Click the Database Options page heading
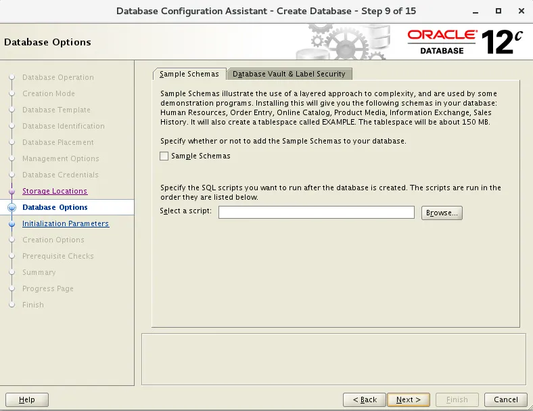 [x=47, y=42]
